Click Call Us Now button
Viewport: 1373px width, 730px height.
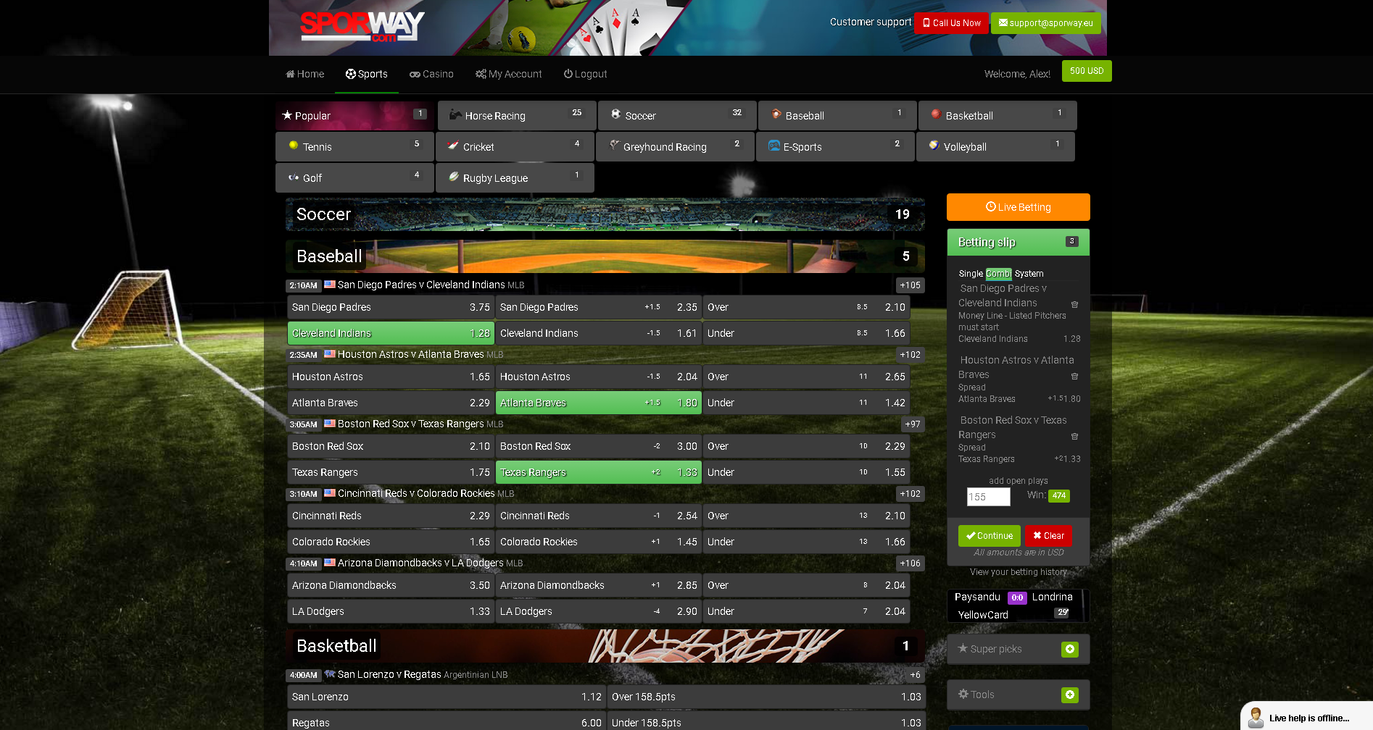[951, 23]
